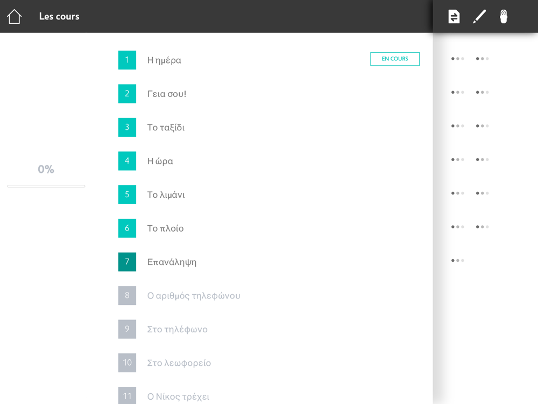Open review lesson number 7 tile

(x=127, y=262)
